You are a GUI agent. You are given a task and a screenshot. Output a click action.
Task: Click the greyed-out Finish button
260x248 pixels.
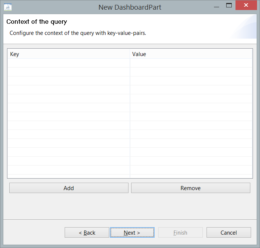click(180, 232)
